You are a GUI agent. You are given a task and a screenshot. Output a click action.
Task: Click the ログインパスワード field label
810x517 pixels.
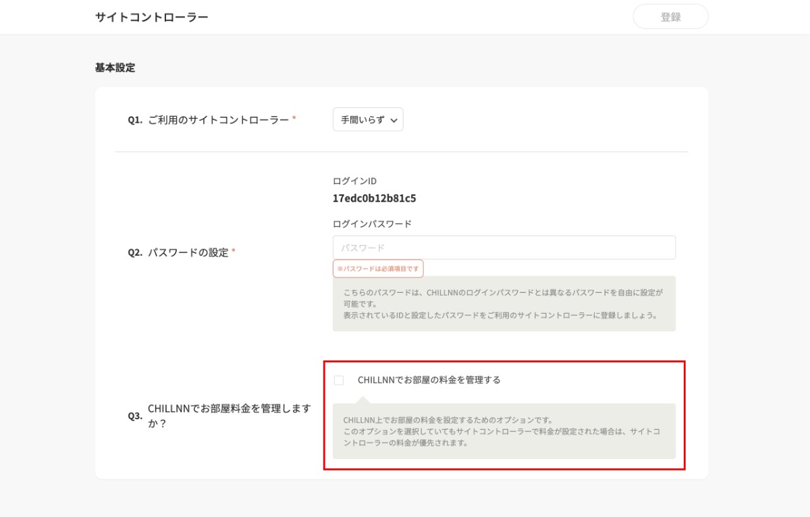click(x=372, y=223)
